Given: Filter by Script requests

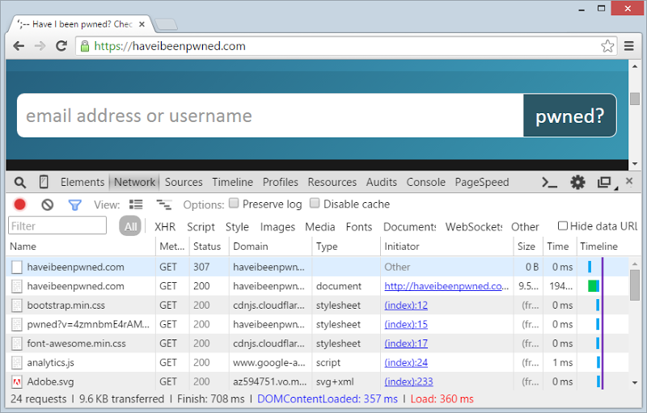Looking at the screenshot, I should [201, 226].
